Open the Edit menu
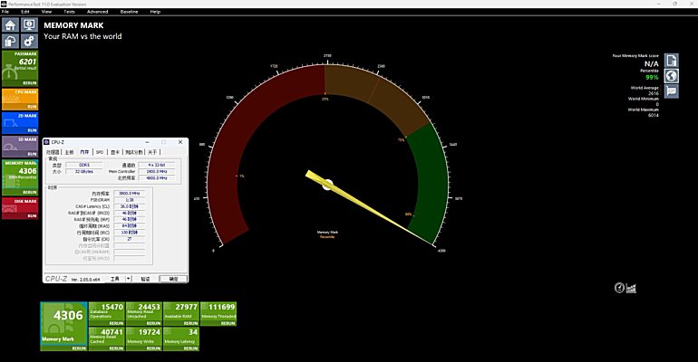The height and width of the screenshot is (362, 698). [25, 12]
